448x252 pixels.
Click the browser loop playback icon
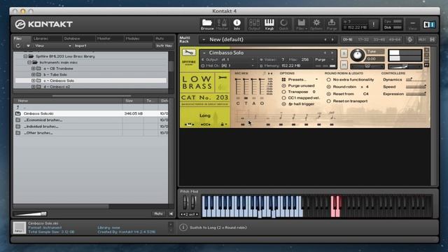click(x=171, y=213)
